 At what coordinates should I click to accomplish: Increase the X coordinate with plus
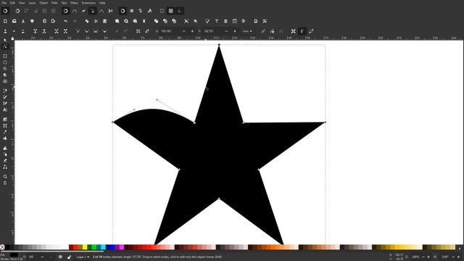point(192,31)
